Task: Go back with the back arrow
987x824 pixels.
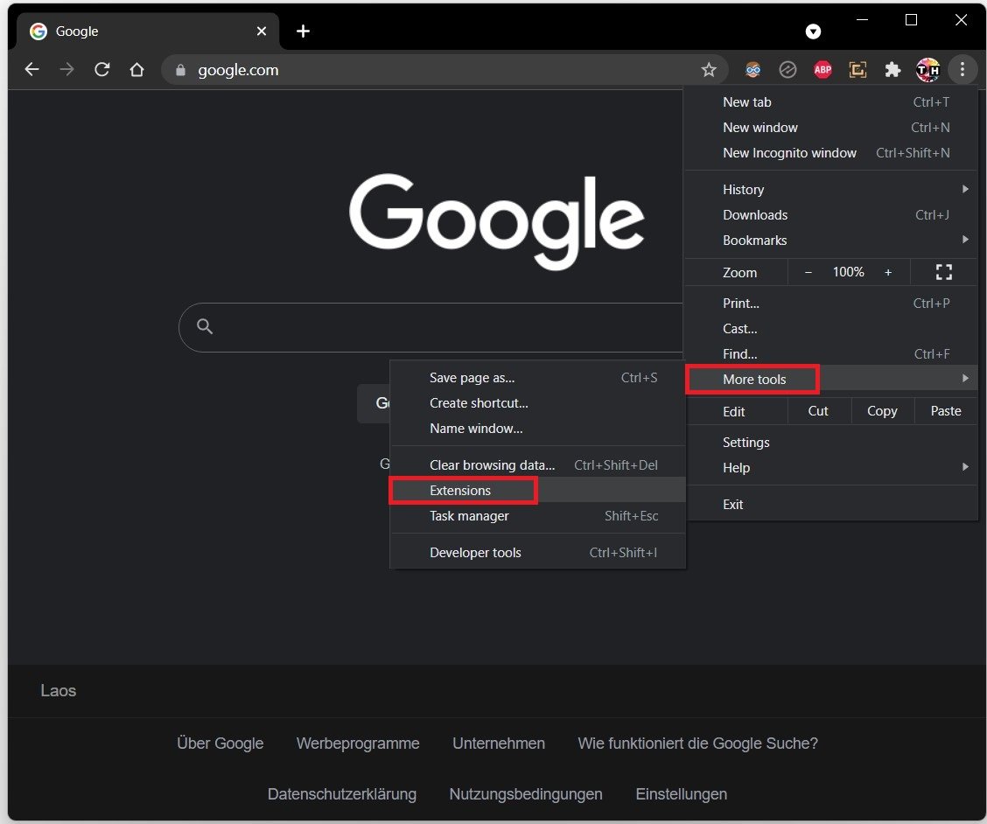Action: (32, 70)
